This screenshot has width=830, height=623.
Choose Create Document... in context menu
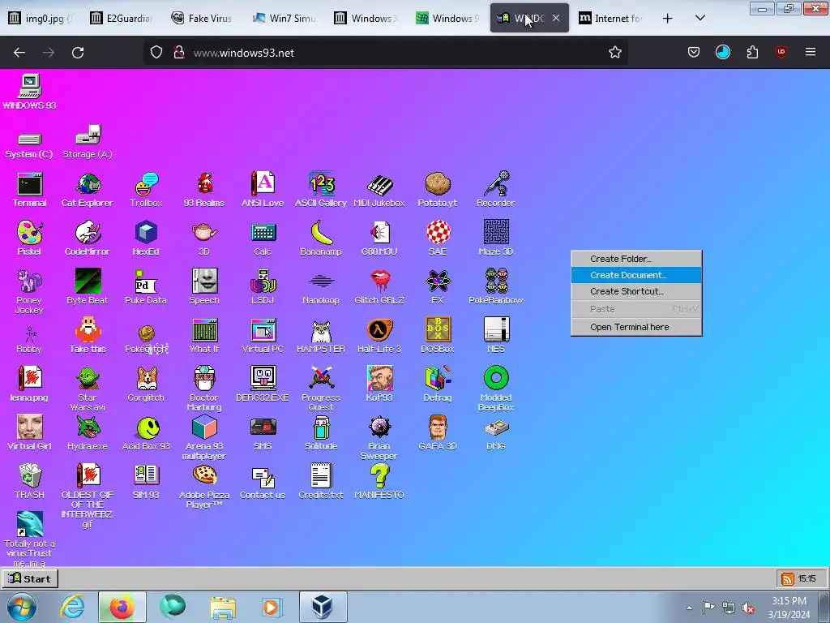(x=636, y=275)
